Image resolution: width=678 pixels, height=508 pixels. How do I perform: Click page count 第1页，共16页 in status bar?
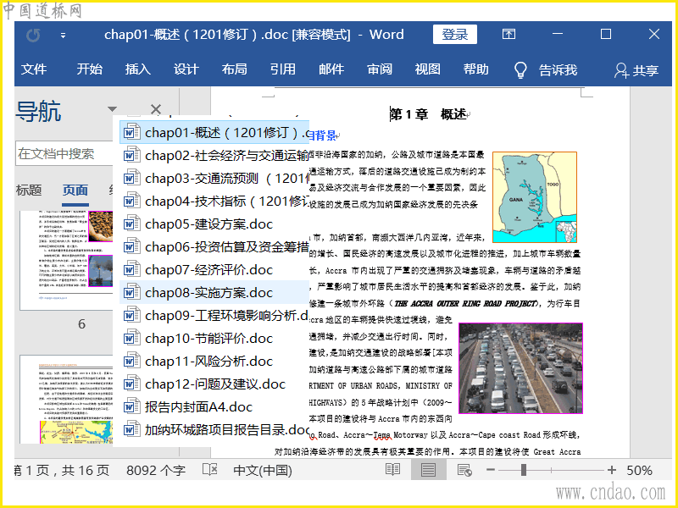point(62,471)
